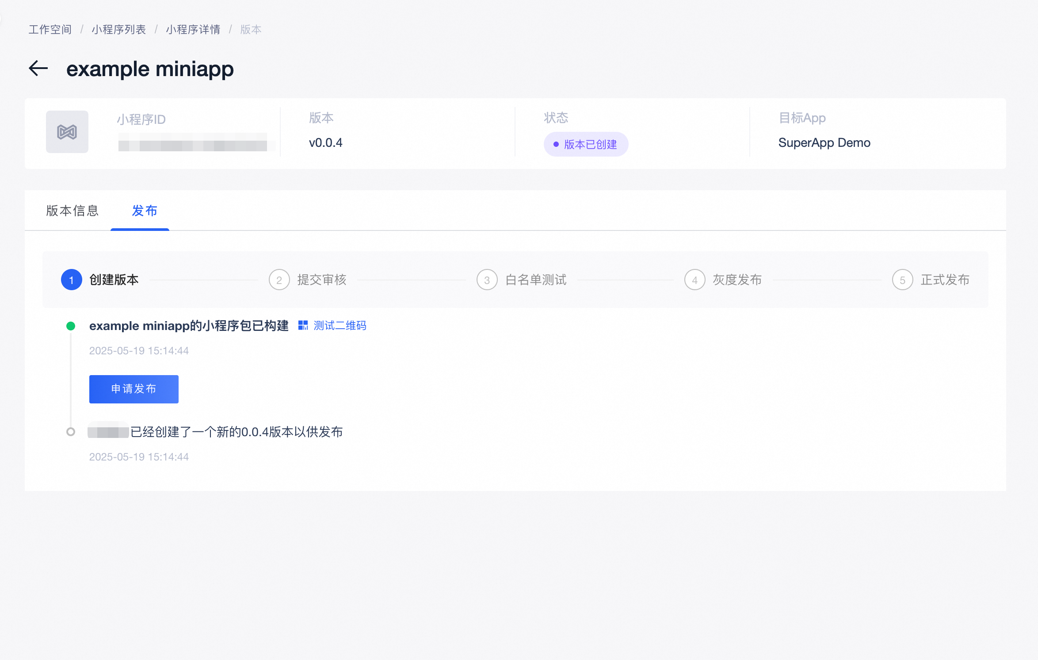This screenshot has width=1038, height=660.
Task: Click the miniapp logo thumbnail icon
Action: (x=67, y=132)
